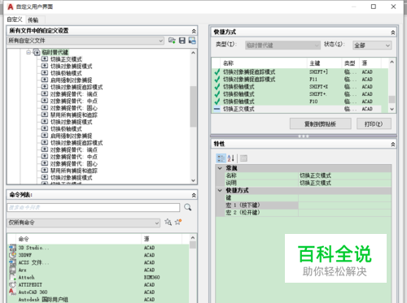The width and height of the screenshot is (407, 303).
Task: Switch to the 传输 tab
Action: click(33, 19)
